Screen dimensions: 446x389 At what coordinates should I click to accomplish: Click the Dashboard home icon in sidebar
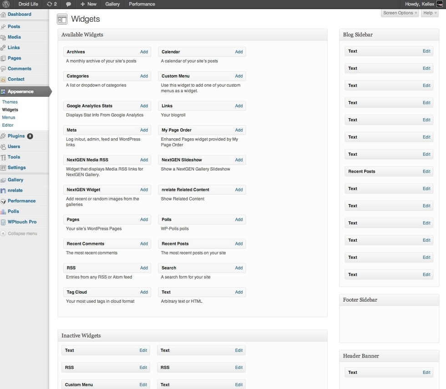[4, 15]
